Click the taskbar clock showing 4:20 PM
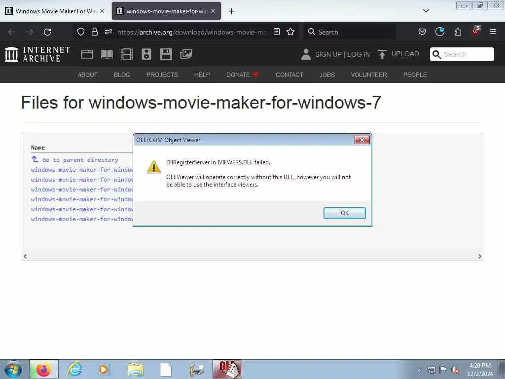Viewport: 505px width, 379px height. tap(480, 370)
